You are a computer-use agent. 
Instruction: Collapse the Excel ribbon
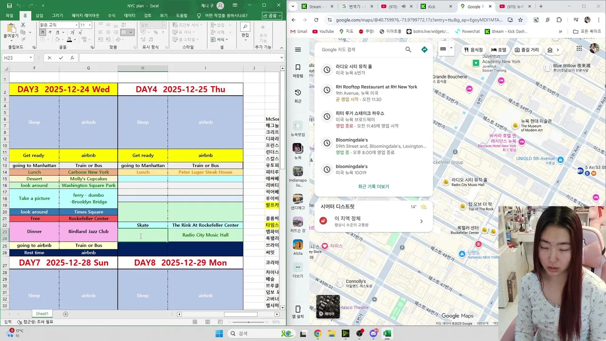point(281,47)
